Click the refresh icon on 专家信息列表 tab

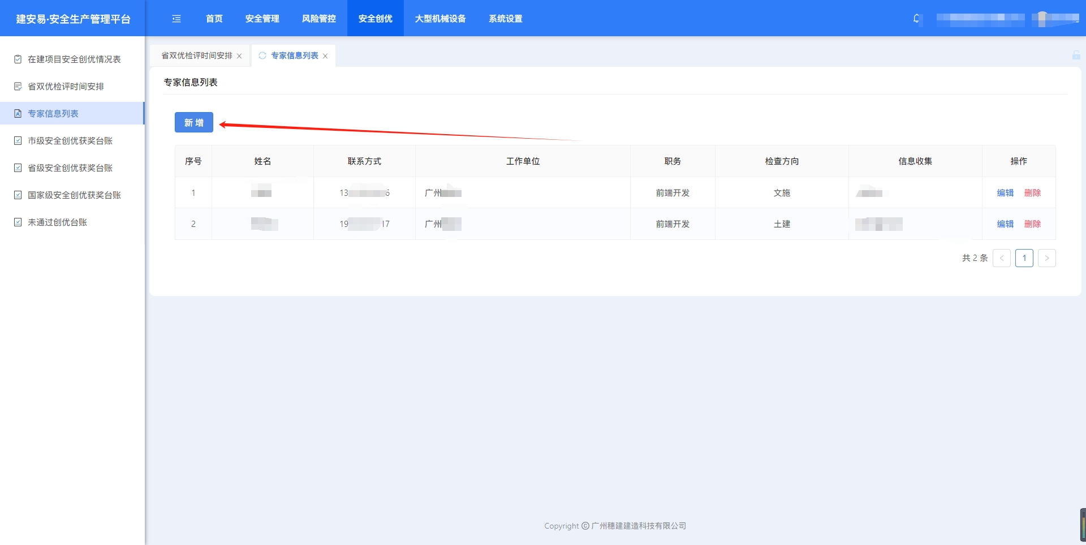262,55
